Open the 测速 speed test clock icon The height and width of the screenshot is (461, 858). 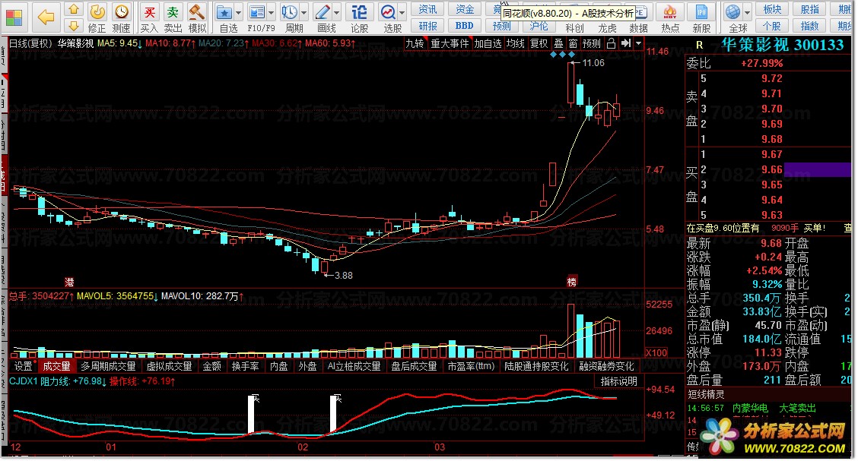pos(122,11)
